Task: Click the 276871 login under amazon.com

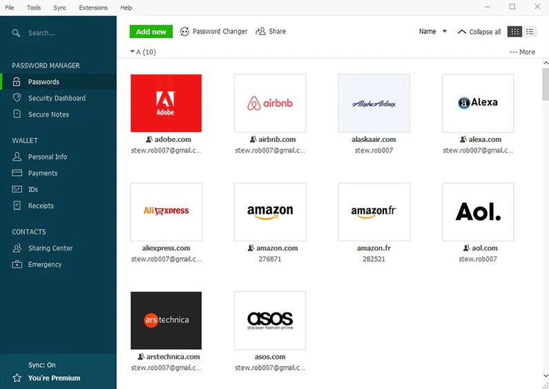Action: click(269, 259)
